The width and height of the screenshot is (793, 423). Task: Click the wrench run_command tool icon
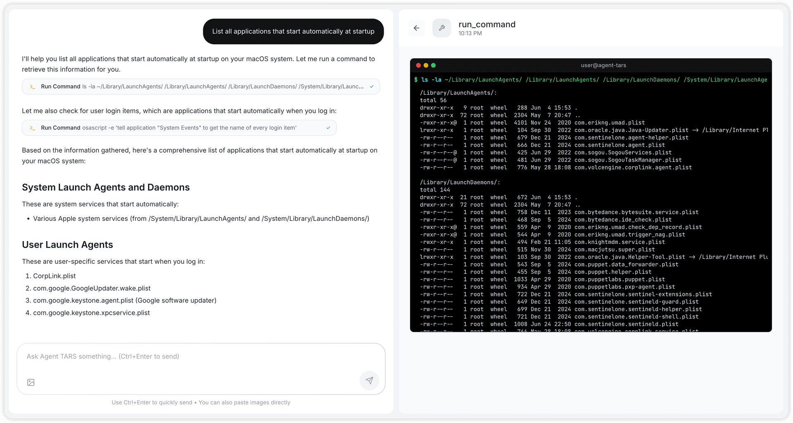point(442,28)
